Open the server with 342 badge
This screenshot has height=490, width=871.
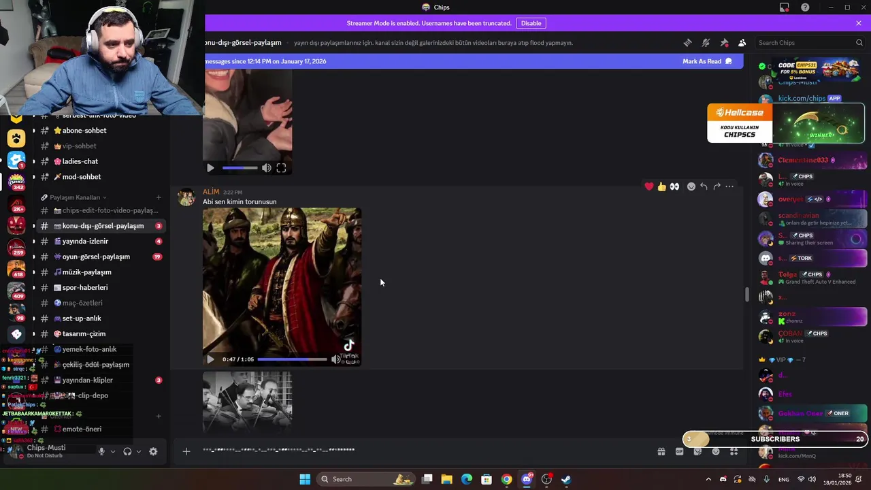pos(16,181)
